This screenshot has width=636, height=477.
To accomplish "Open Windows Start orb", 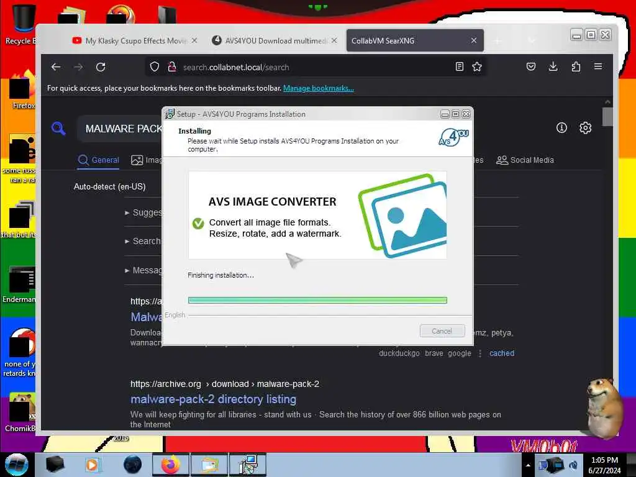I will (16, 465).
